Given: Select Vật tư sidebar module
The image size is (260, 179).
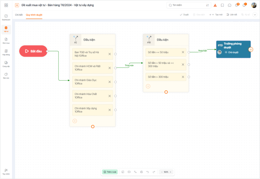Looking at the screenshot, I should coord(6,29).
